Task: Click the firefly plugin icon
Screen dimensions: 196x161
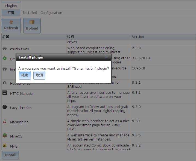Action: [x=5, y=69]
